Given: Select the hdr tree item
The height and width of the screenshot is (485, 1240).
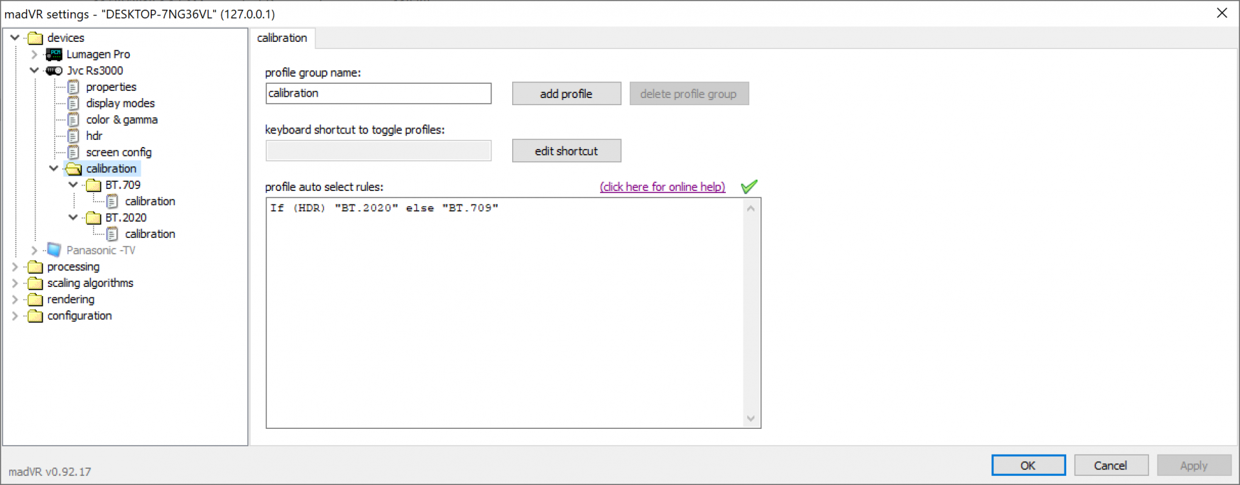Looking at the screenshot, I should click(94, 136).
